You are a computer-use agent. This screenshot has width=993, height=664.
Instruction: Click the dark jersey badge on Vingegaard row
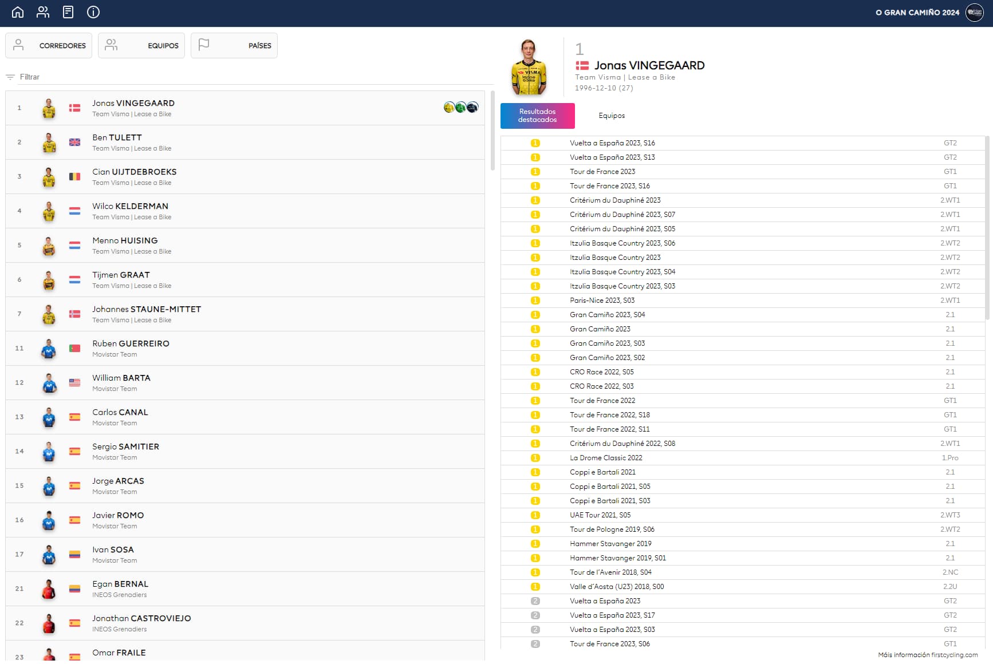472,107
